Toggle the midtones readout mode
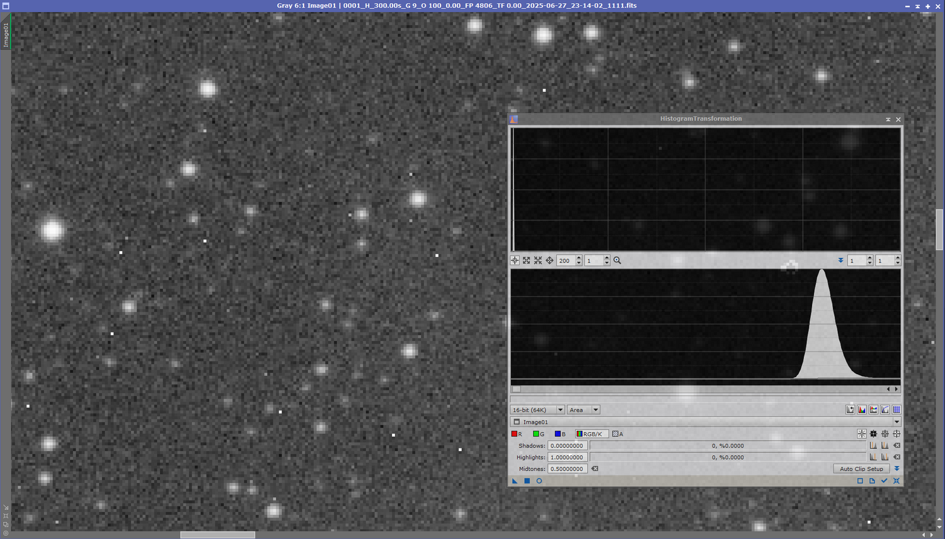This screenshot has height=539, width=945. point(885,434)
